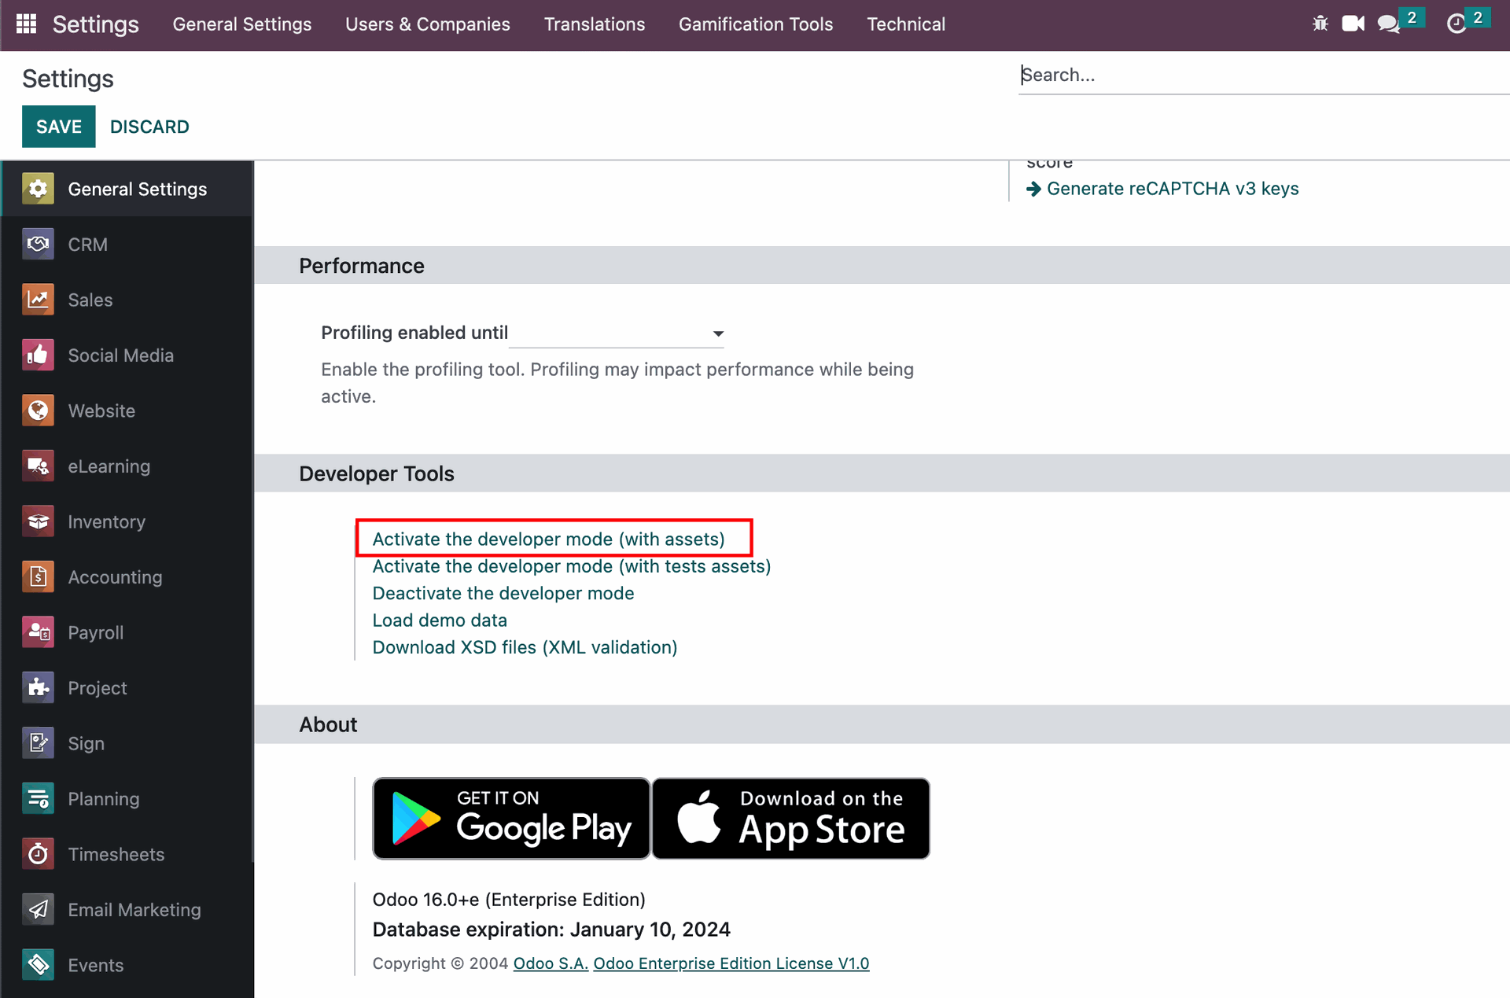Click the Project puzzle icon

tap(38, 688)
